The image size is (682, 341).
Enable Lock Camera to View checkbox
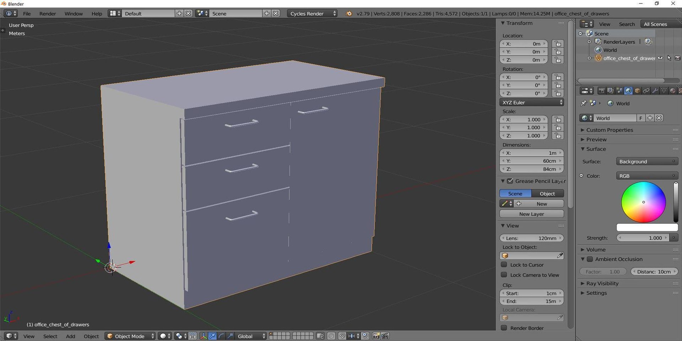click(x=504, y=275)
